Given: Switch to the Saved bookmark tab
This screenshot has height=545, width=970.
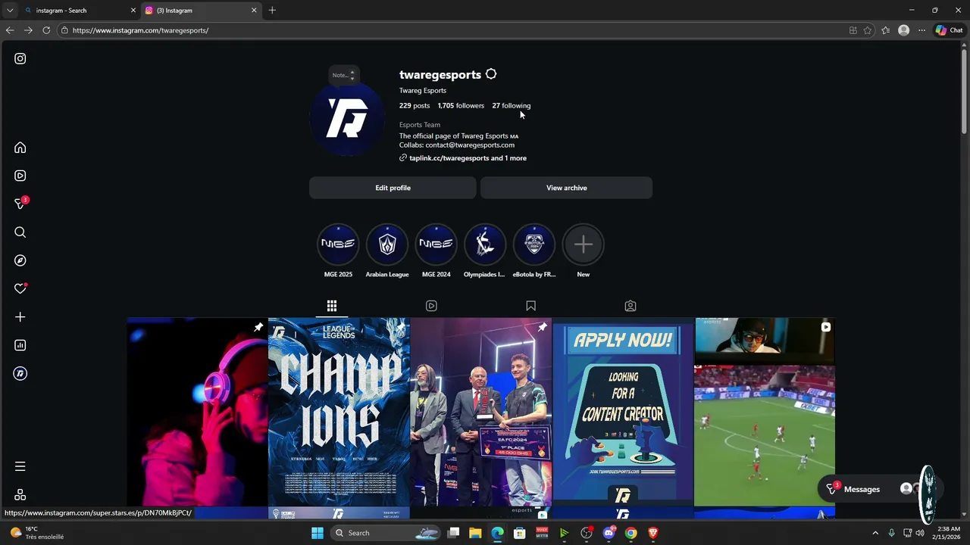Looking at the screenshot, I should (x=530, y=306).
